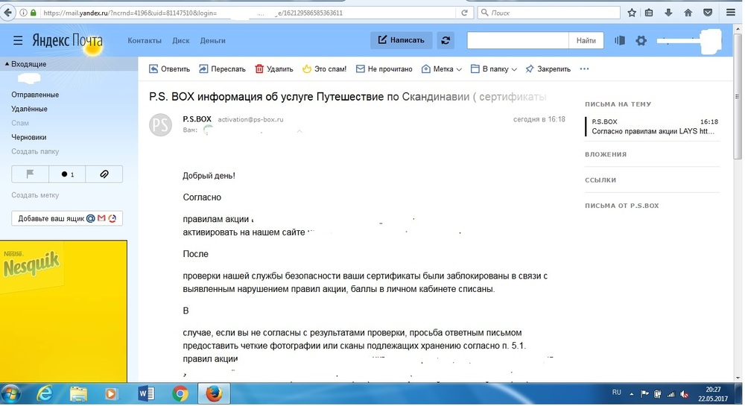Image resolution: width=745 pixels, height=406 pixels.
Task: Open related message from P.S.BOX at 16:18
Action: click(x=654, y=127)
